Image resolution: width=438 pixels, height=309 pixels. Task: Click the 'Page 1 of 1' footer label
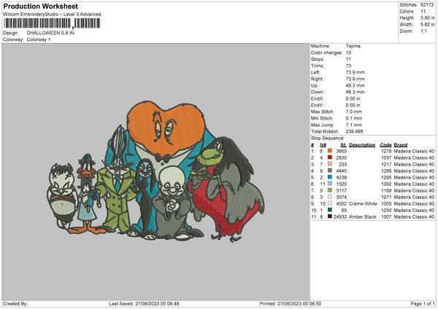pyautogui.click(x=423, y=303)
